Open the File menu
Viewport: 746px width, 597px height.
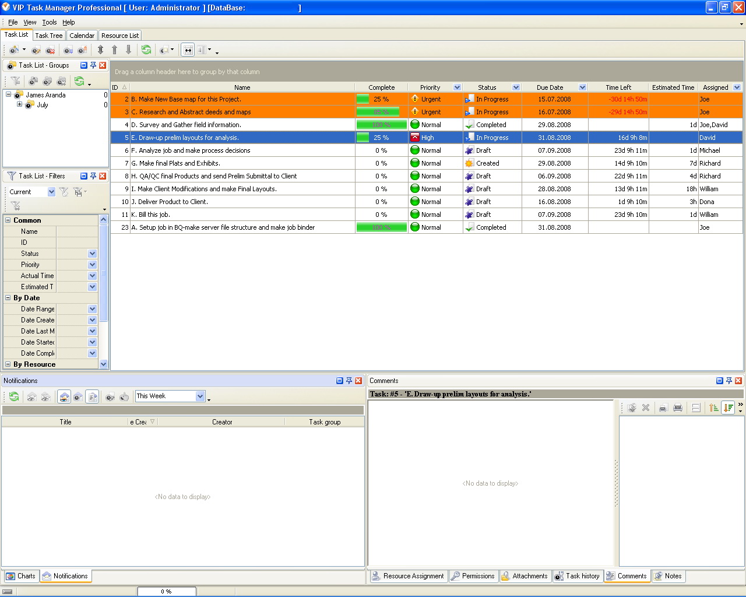13,22
